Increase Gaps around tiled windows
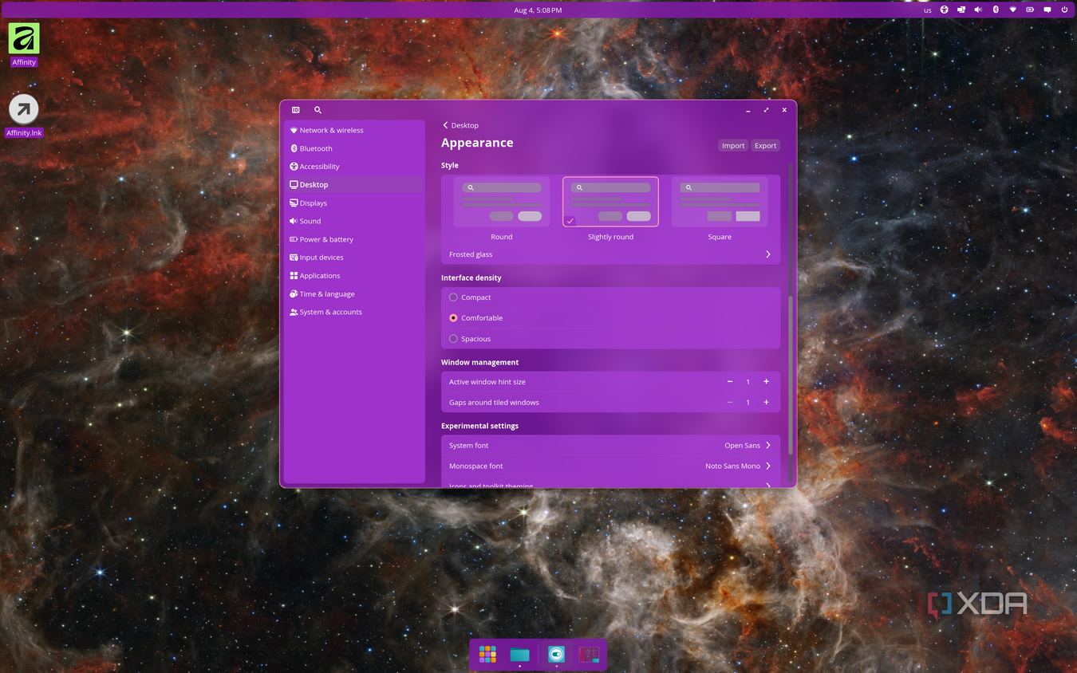Viewport: 1077px width, 673px height. coord(767,403)
